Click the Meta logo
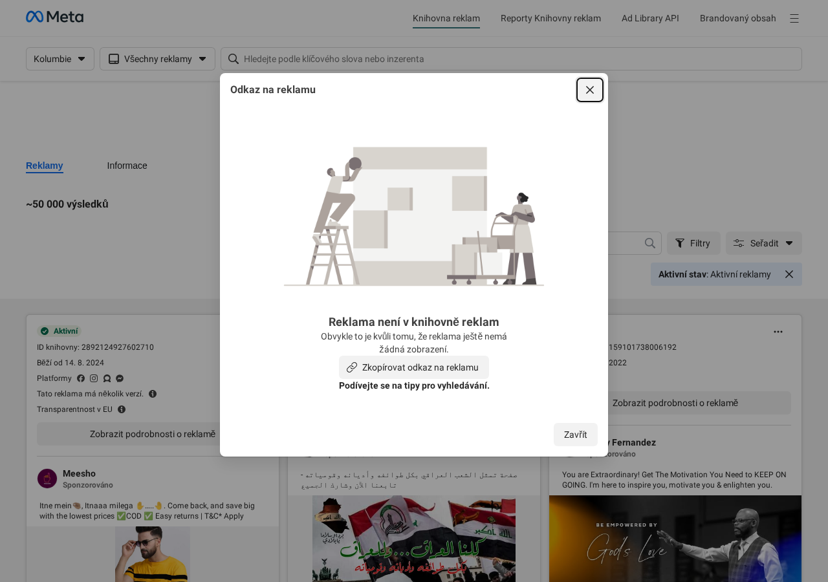The height and width of the screenshot is (582, 828). click(x=54, y=17)
